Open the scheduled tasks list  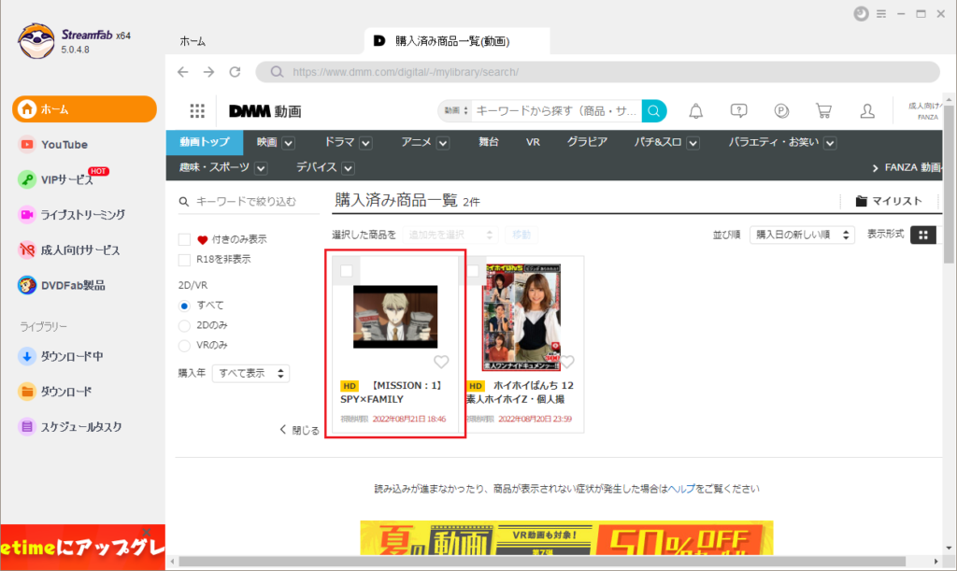click(70, 427)
